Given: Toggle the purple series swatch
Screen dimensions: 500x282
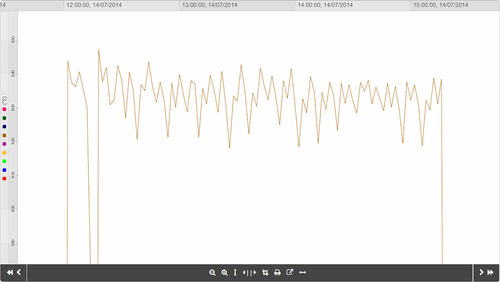Looking at the screenshot, I should [4, 144].
